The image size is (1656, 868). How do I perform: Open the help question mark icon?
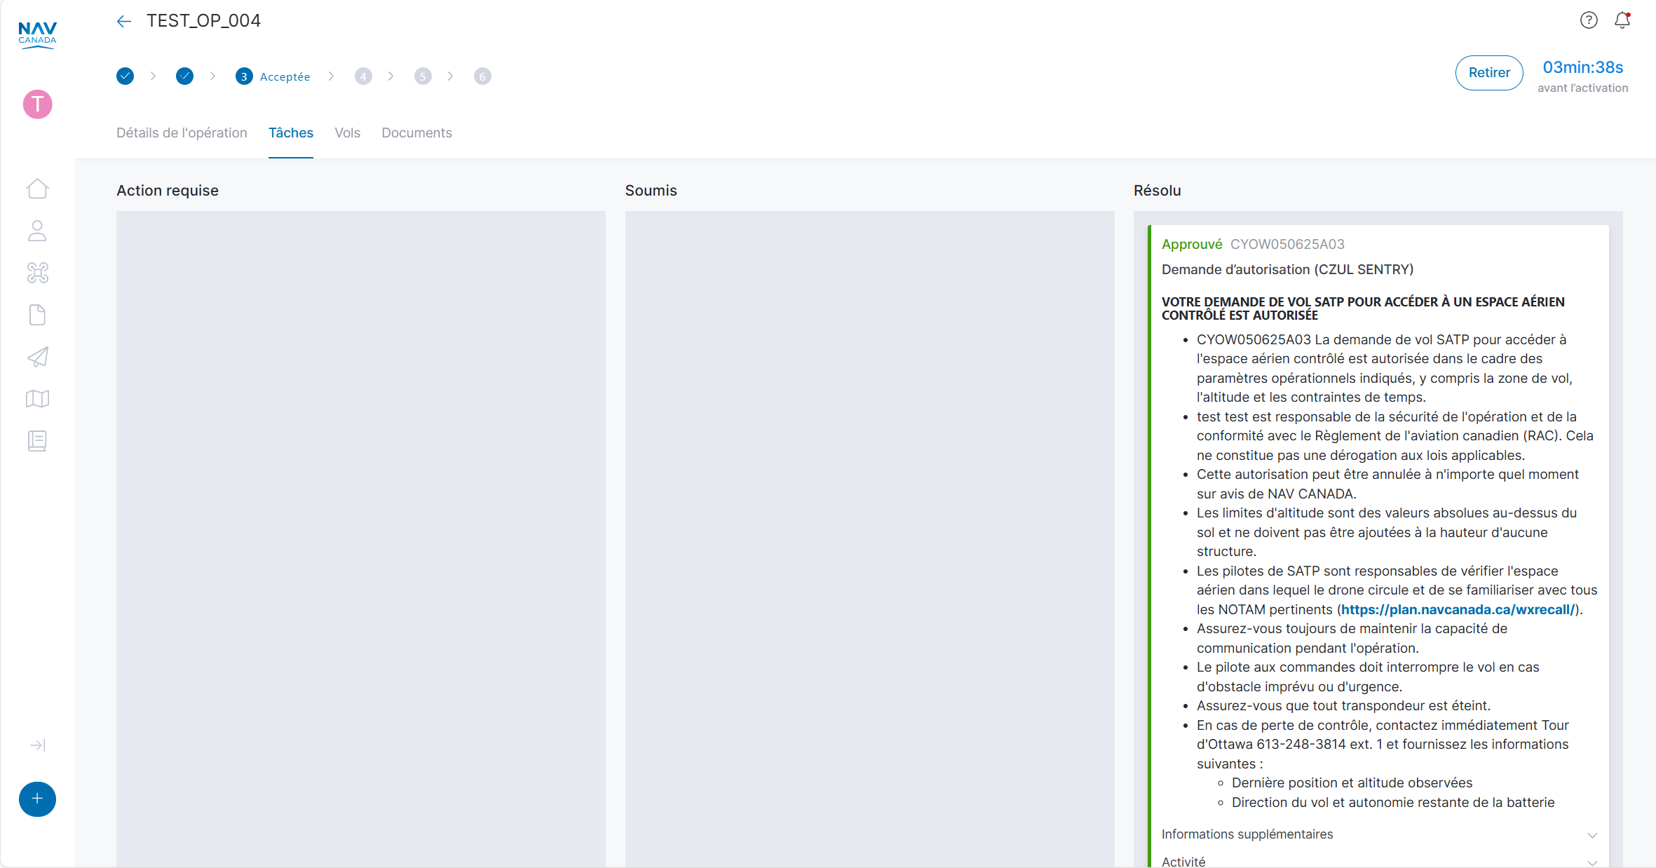(1589, 20)
